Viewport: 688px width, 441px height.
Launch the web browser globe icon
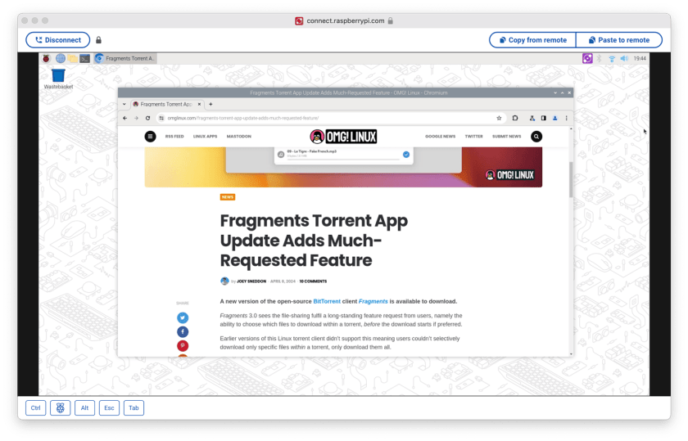(x=61, y=58)
